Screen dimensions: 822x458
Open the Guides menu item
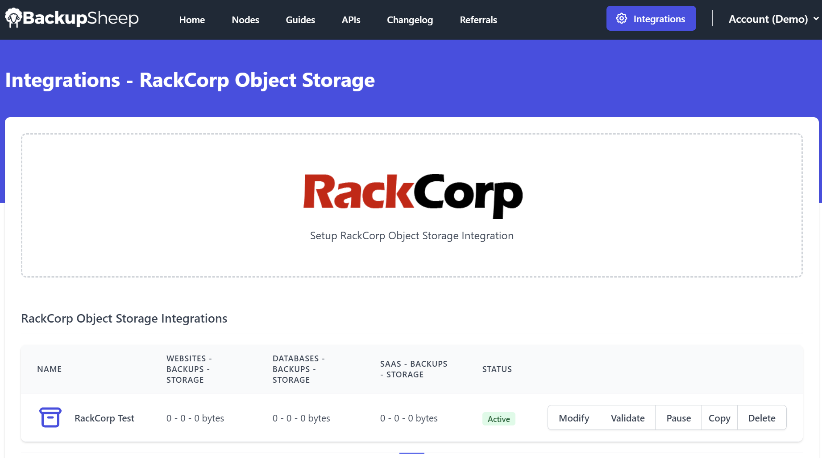coord(300,20)
